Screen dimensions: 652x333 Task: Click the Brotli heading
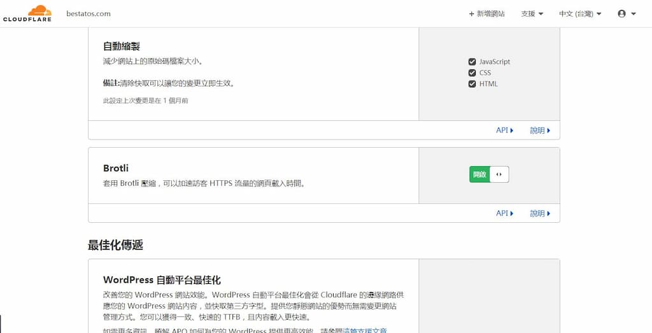116,168
